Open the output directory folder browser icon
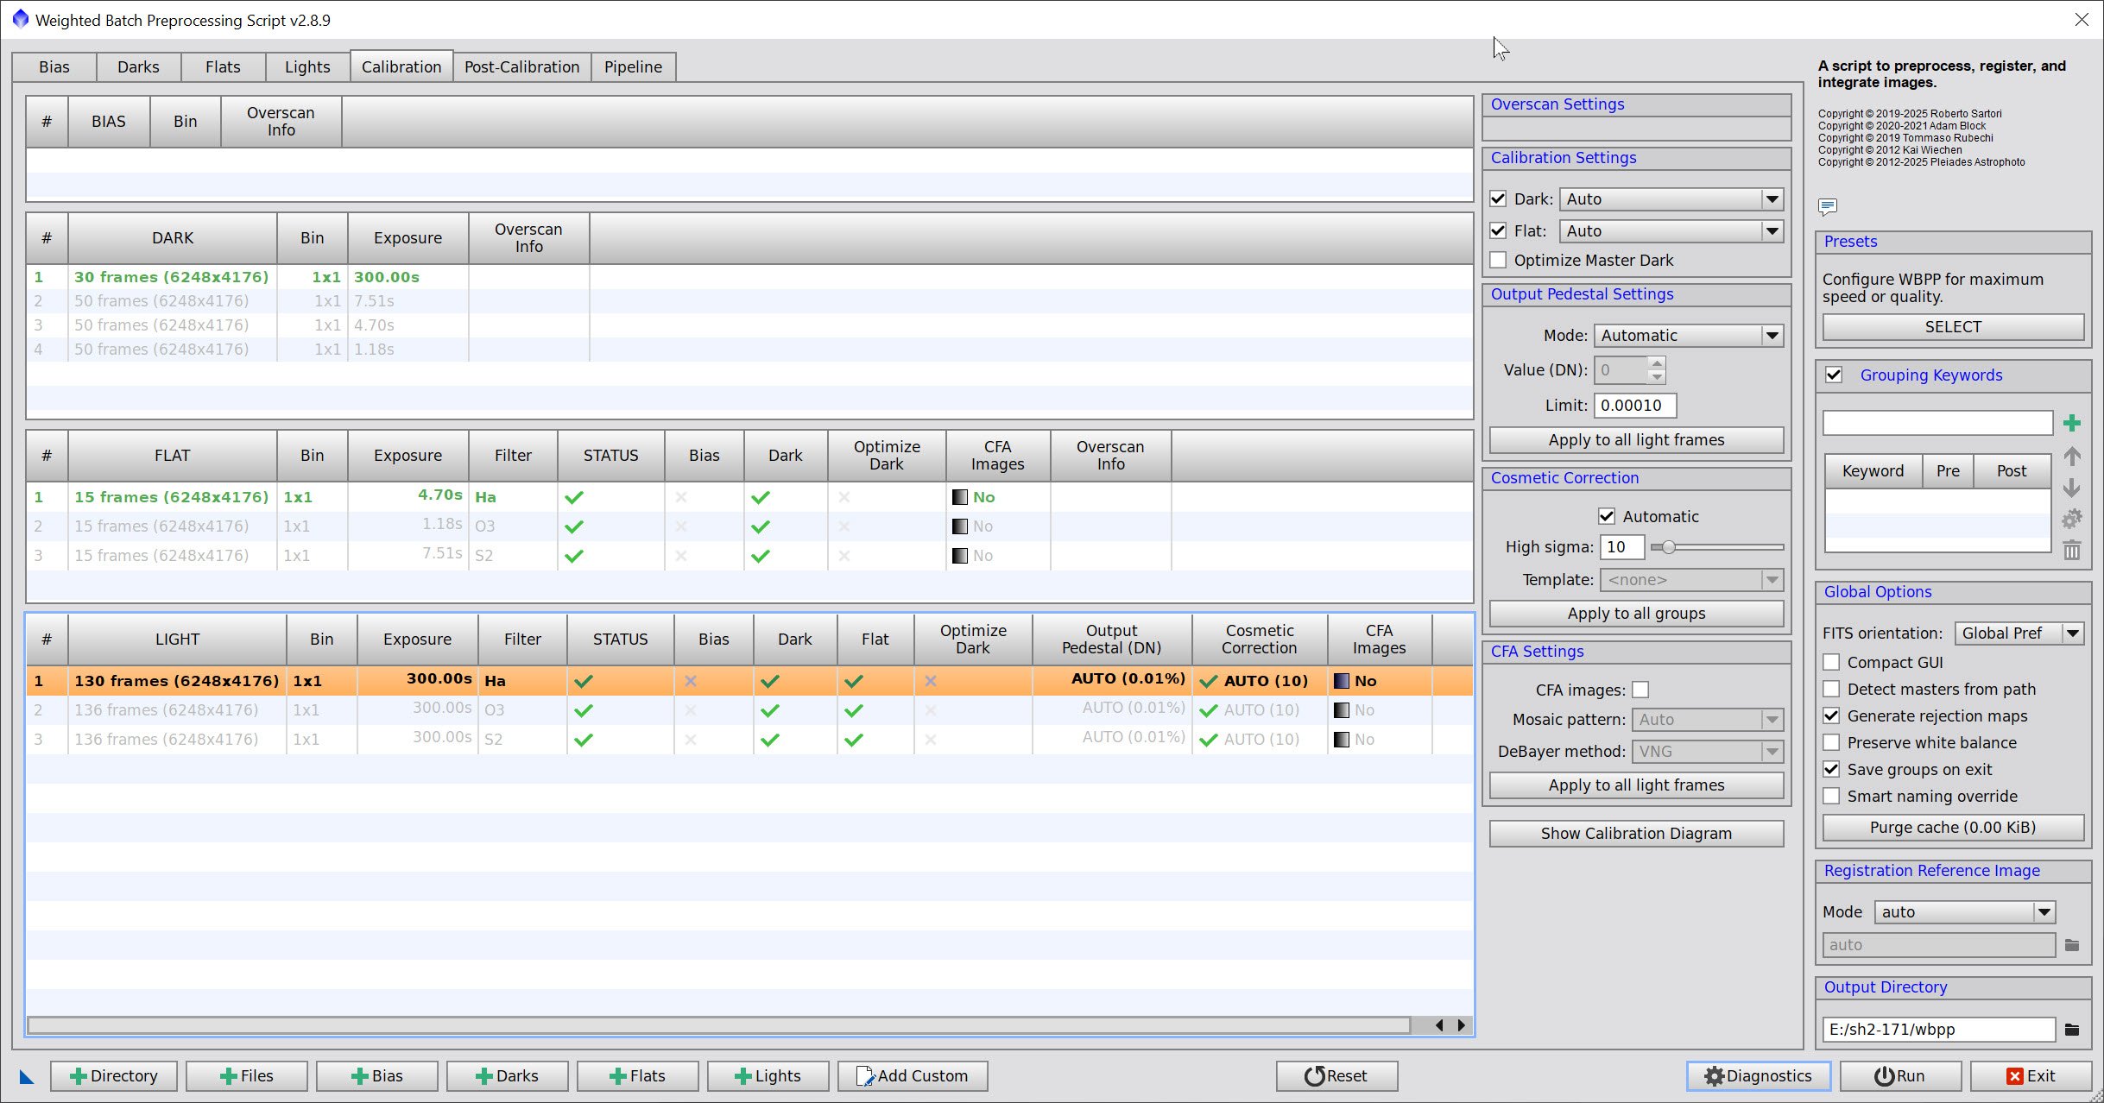This screenshot has width=2104, height=1103. click(2071, 1029)
